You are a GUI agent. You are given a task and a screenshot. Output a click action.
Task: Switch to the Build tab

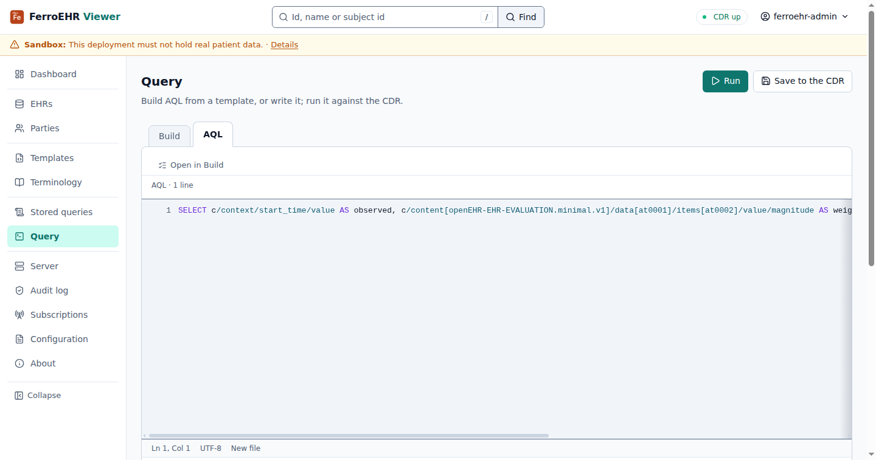click(169, 136)
